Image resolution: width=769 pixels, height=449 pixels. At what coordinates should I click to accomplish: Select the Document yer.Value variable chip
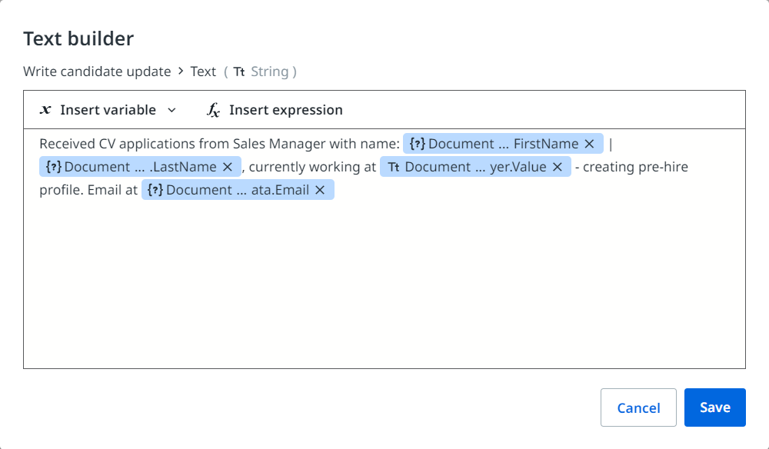pos(469,167)
